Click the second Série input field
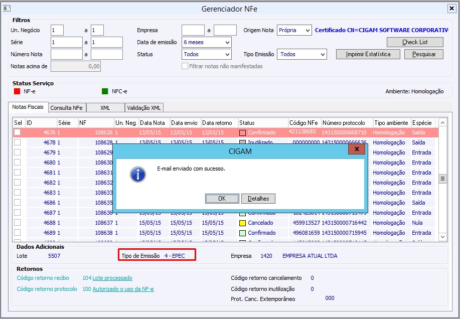 pyautogui.click(x=107, y=42)
